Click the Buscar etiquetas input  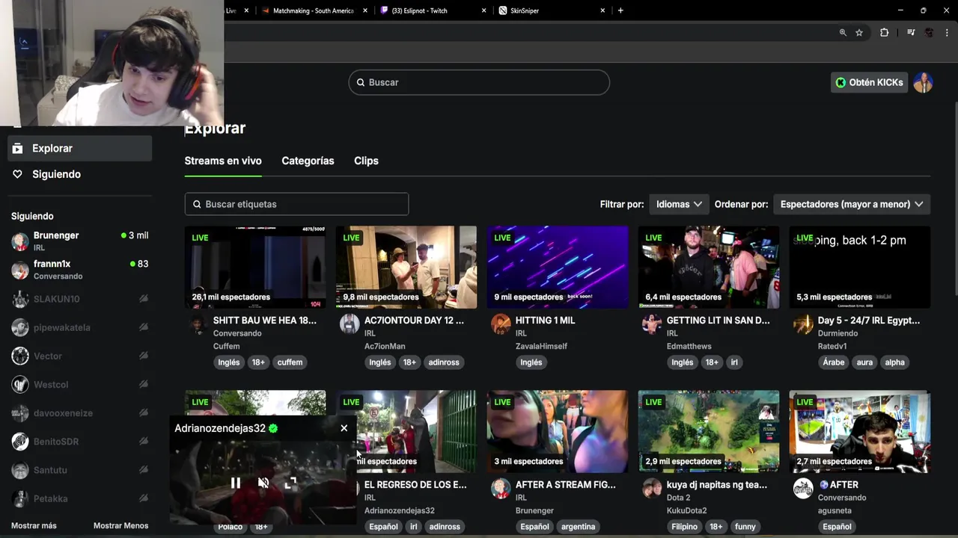click(296, 204)
